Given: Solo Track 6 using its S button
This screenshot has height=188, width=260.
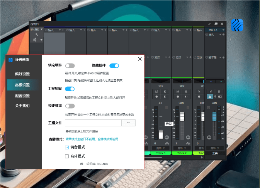Looking at the screenshot, I should point(165,91).
